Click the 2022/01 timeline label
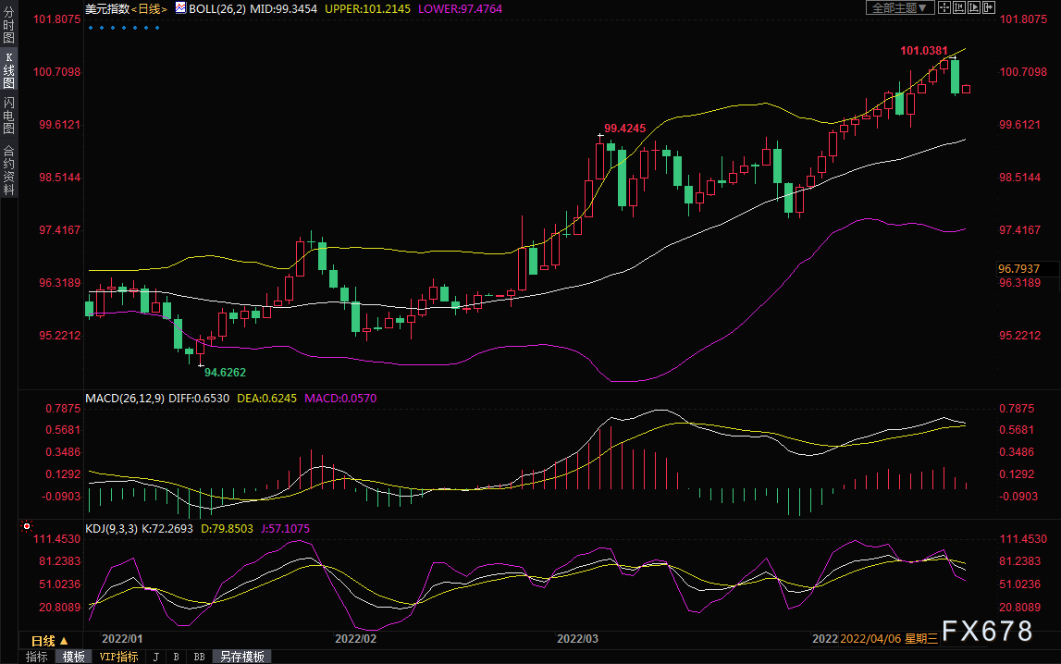Image resolution: width=1061 pixels, height=664 pixels. [x=122, y=638]
